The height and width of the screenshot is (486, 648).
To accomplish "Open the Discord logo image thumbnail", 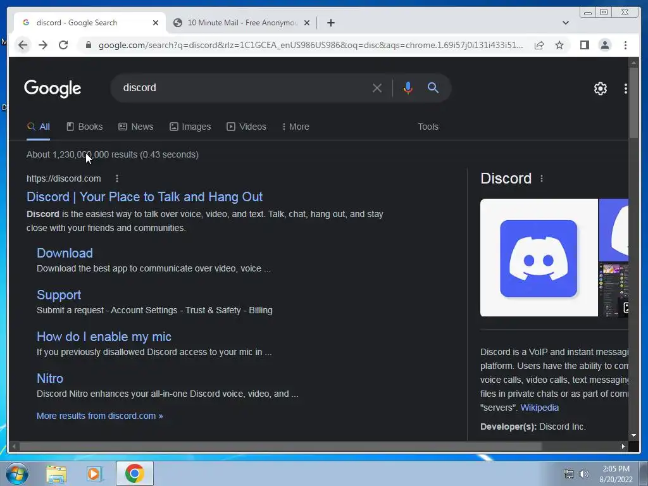I will pos(539,258).
